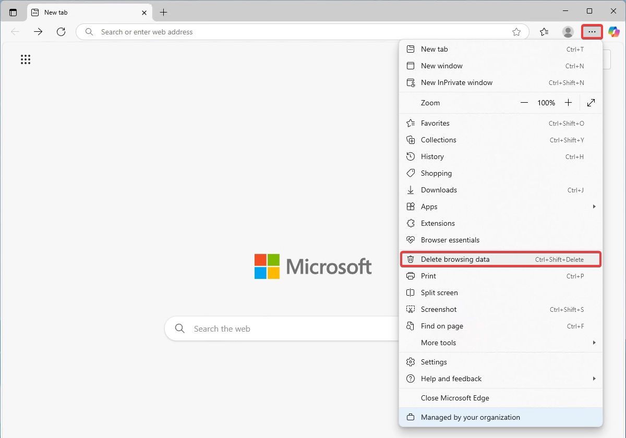The height and width of the screenshot is (438, 626).
Task: Add a new tab with plus button
Action: coord(163,12)
